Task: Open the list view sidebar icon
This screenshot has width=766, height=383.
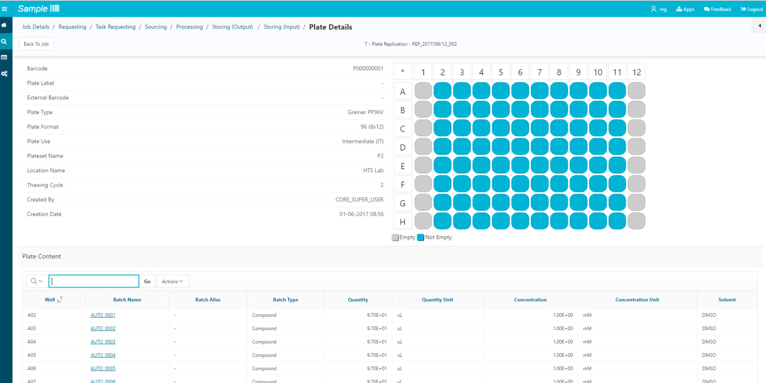Action: click(x=4, y=58)
